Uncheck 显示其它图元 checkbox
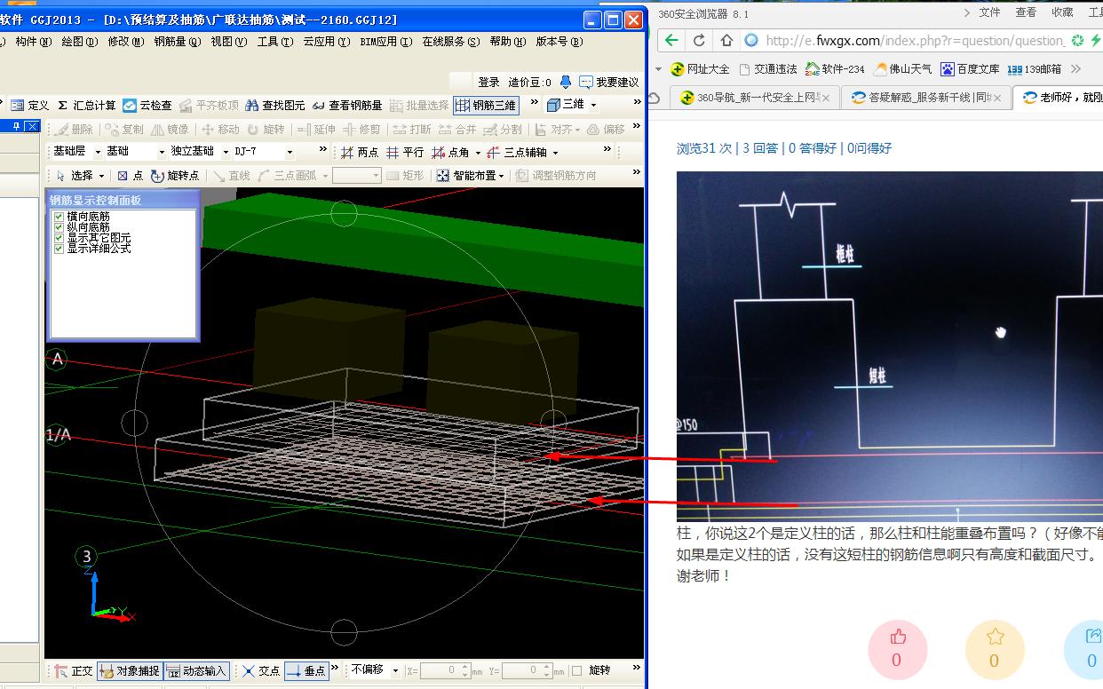1103x689 pixels. [x=59, y=238]
